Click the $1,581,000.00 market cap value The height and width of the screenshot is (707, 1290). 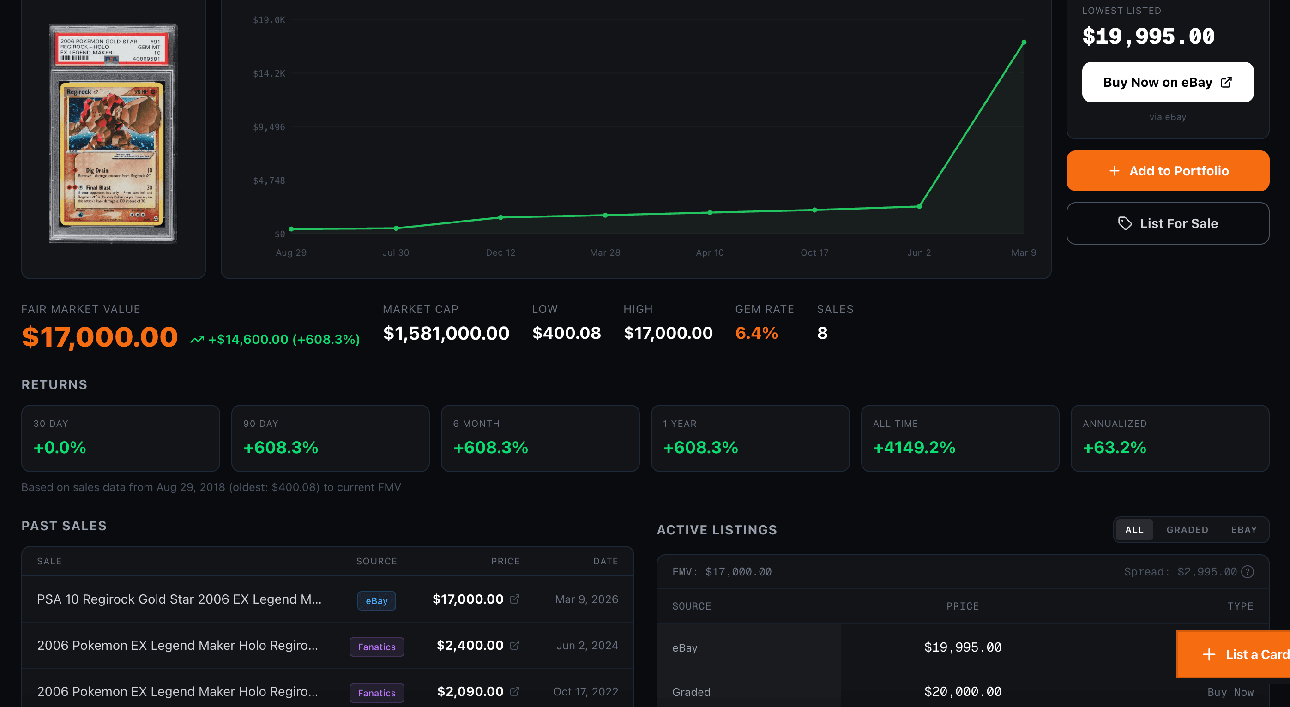pos(446,333)
